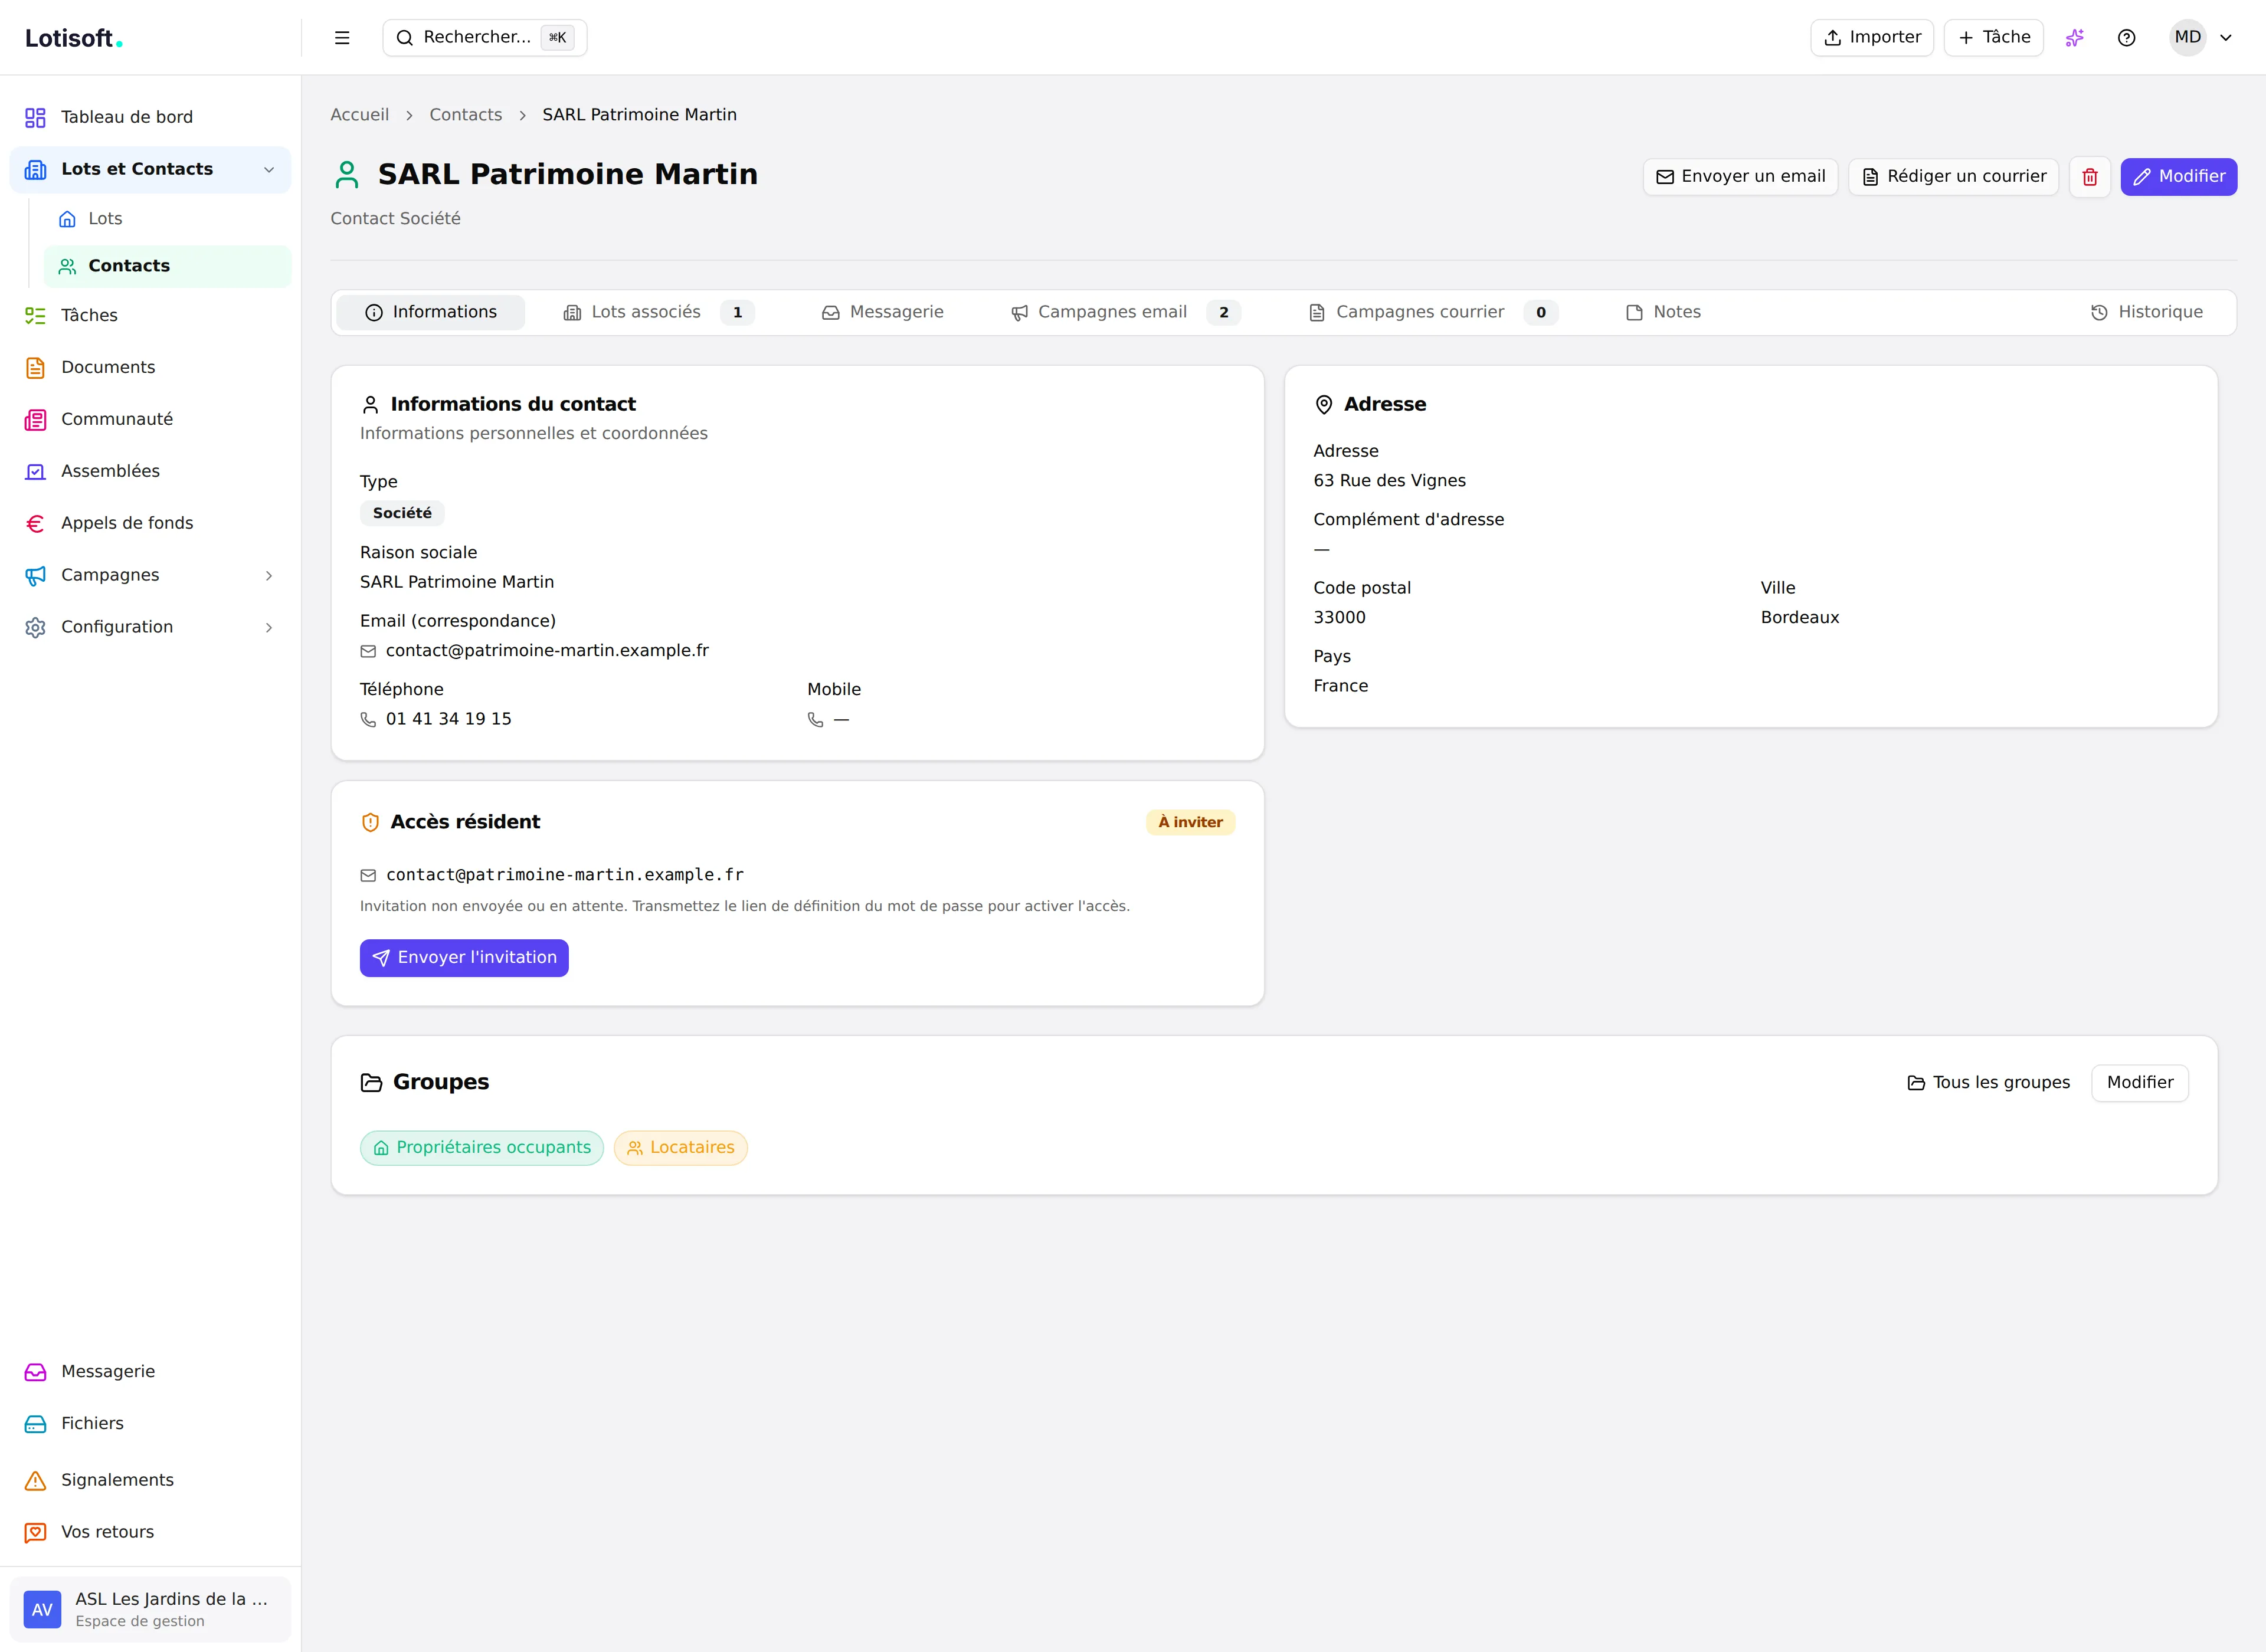
Task: Click the monospace email in Accès résident
Action: (x=565, y=875)
